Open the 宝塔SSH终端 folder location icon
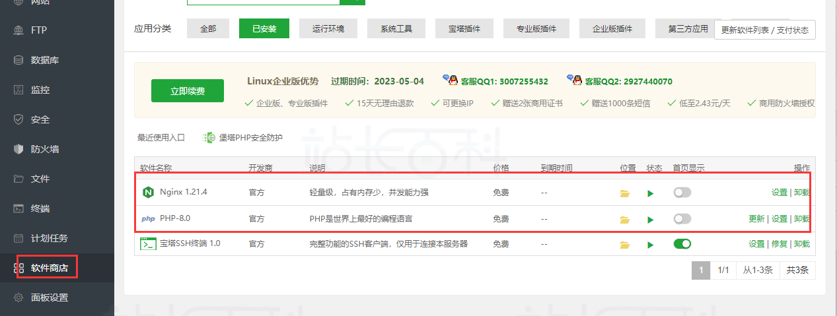Screen dimensions: 837x316 (x=624, y=245)
